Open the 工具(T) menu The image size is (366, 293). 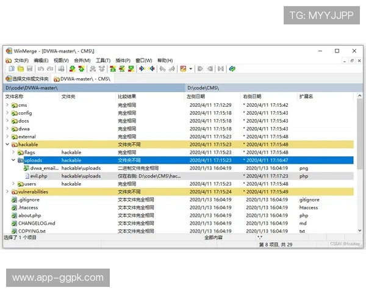coord(103,60)
